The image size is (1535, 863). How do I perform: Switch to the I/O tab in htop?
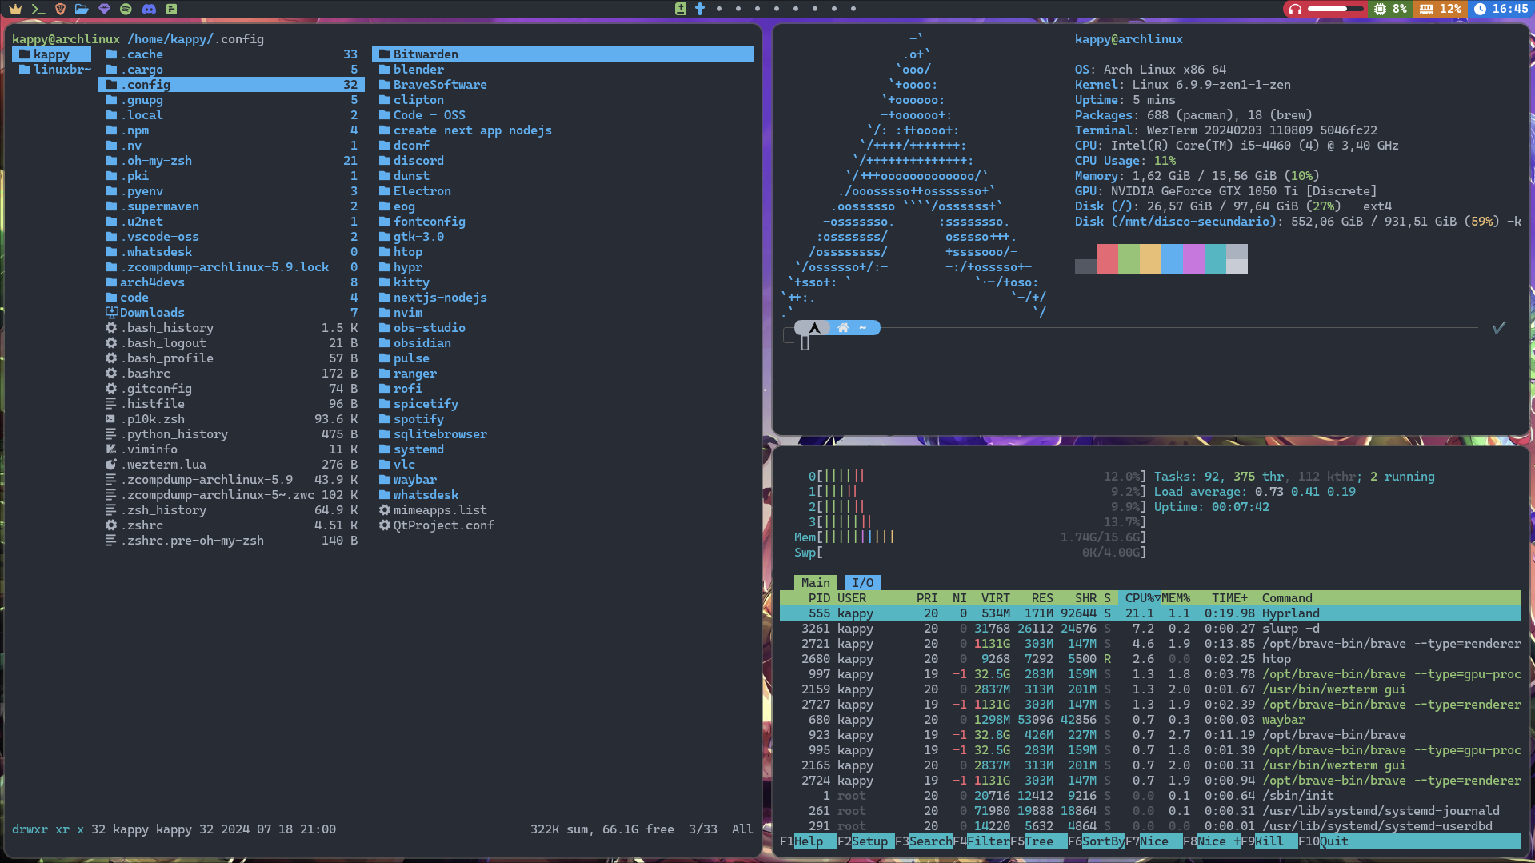tap(862, 583)
